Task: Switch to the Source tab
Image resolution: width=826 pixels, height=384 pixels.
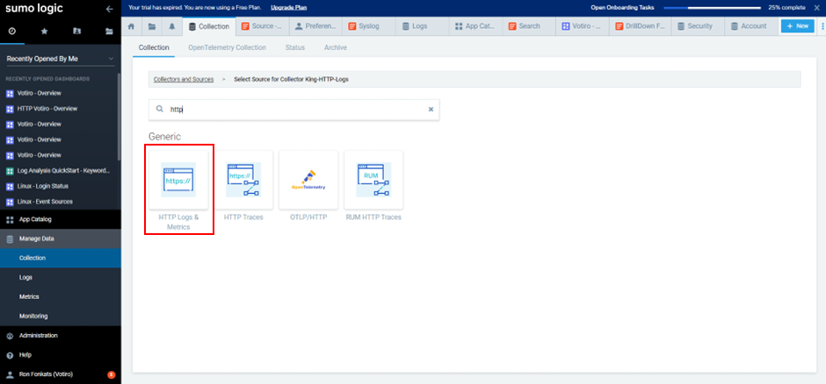Action: pos(263,26)
